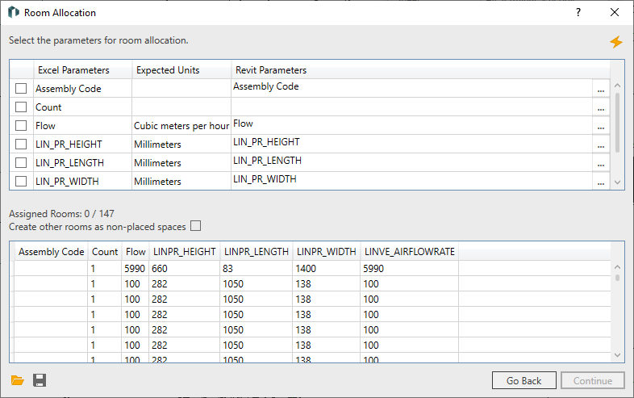Click the Count preview column header
Screen dimensions: 634x398
105,251
